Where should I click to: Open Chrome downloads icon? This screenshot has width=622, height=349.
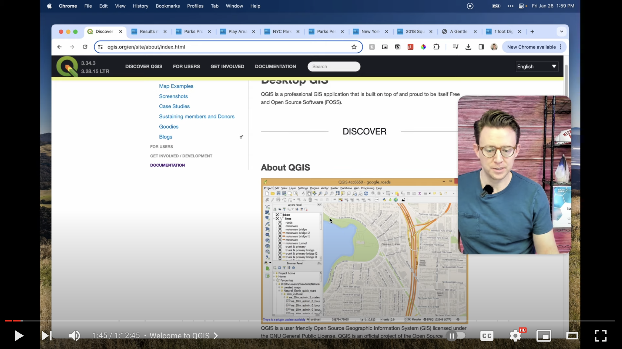click(468, 47)
